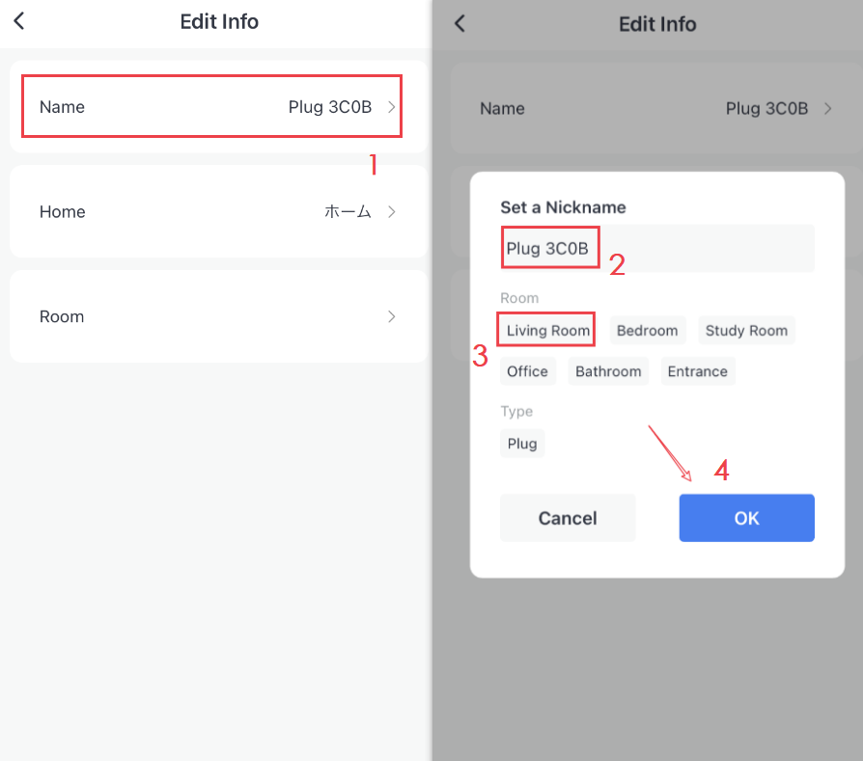Pick the Entrance room tag

697,371
